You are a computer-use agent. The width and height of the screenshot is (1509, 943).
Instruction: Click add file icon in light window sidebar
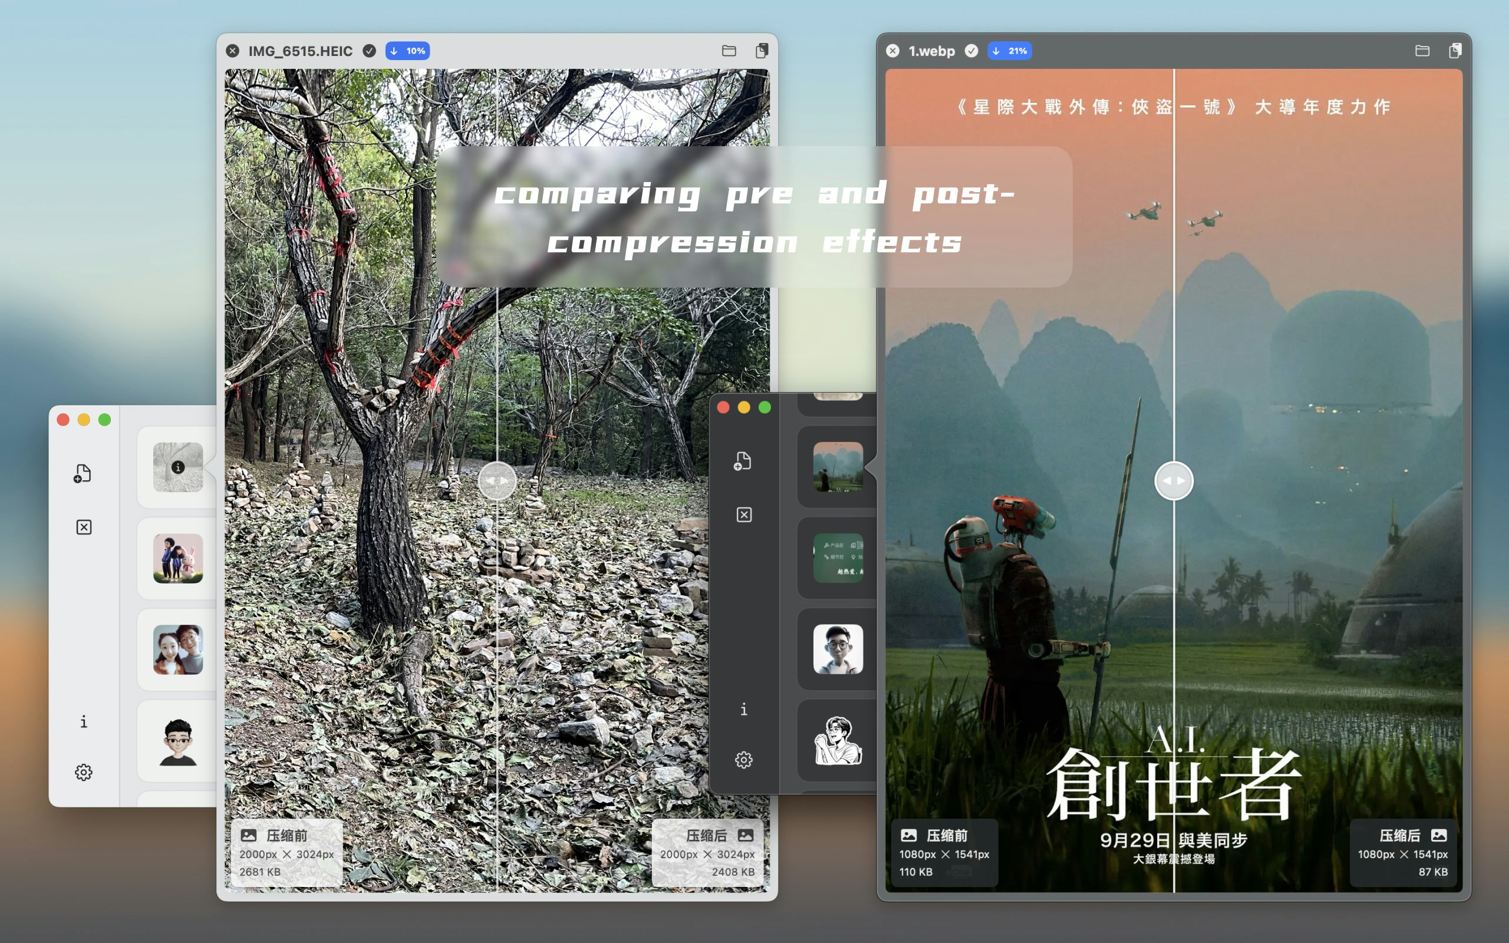click(x=83, y=473)
